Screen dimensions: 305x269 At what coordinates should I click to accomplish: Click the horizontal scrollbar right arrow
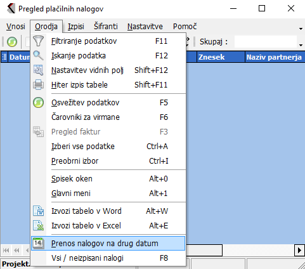[x=299, y=251]
